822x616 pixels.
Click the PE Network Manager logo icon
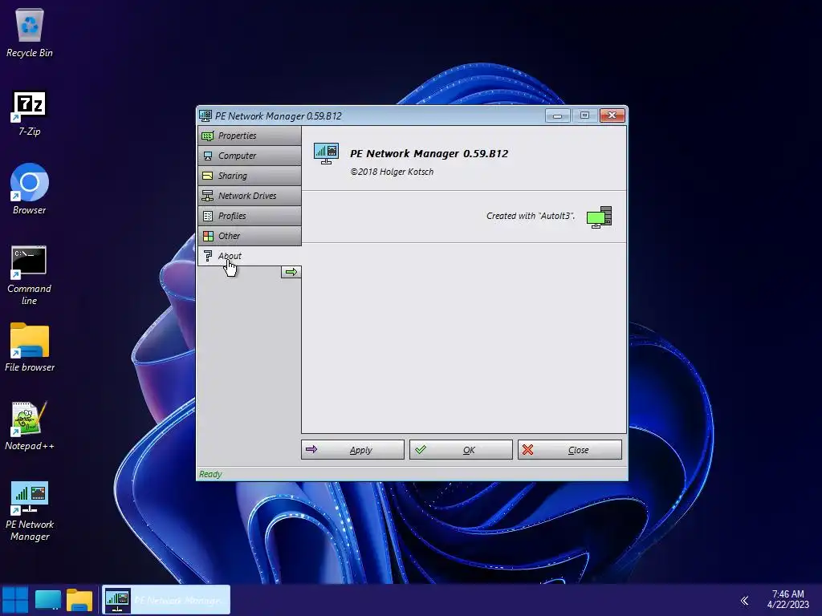click(x=326, y=153)
